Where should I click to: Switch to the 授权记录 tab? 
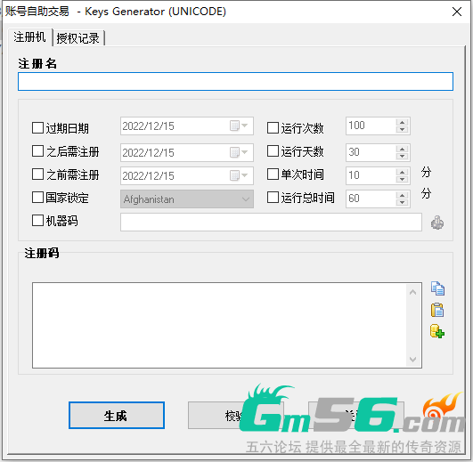(x=78, y=38)
